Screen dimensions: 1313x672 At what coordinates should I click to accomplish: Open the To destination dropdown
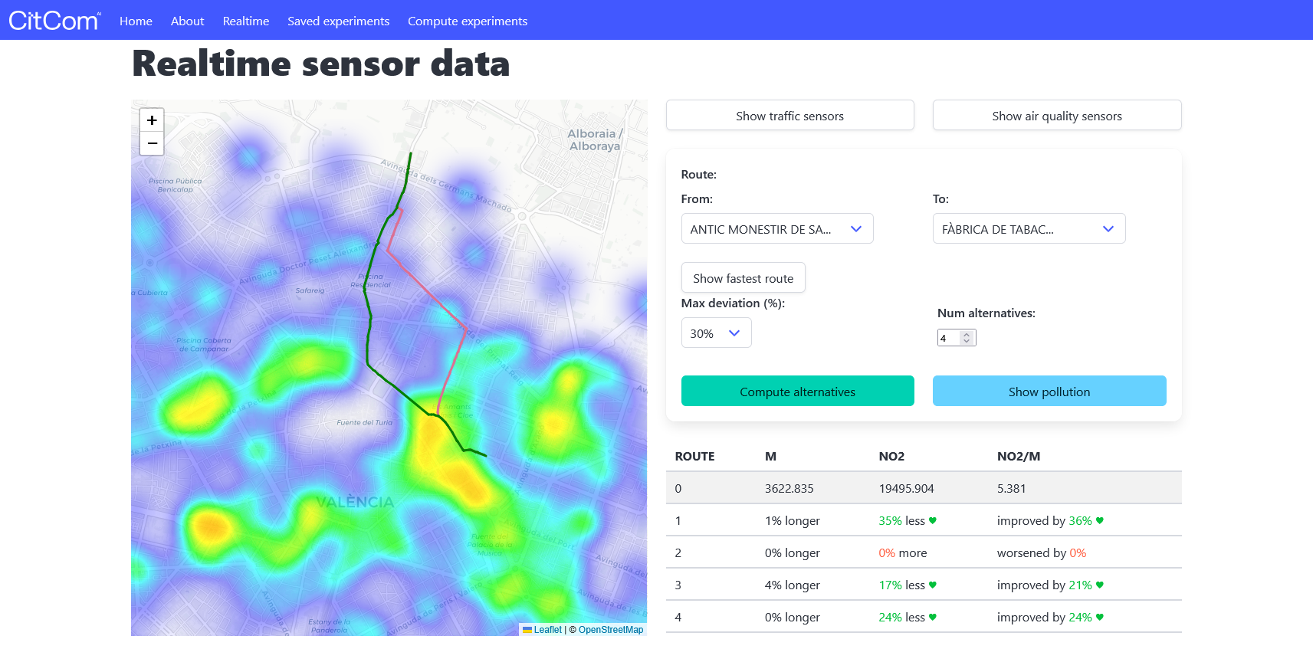tap(1028, 229)
